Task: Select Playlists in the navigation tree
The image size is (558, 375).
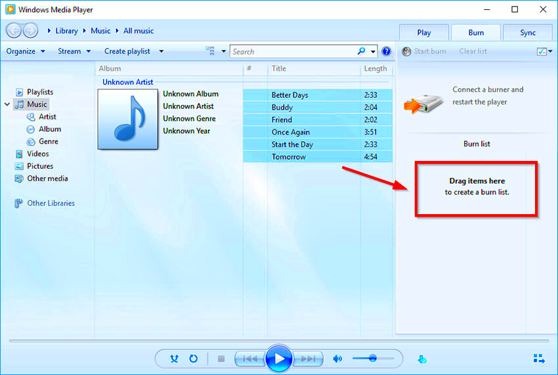Action: point(40,92)
